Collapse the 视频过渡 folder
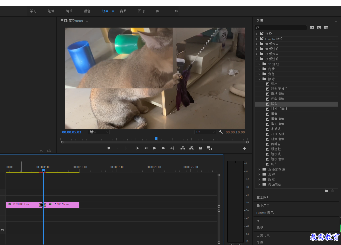Image resolution: width=341 pixels, height=245 pixels. 257,59
